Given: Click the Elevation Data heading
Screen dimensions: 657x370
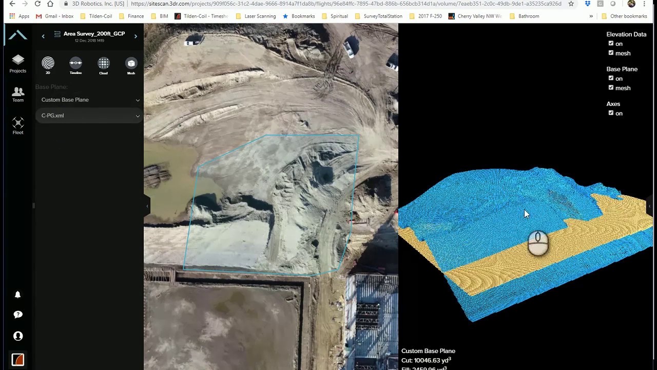Looking at the screenshot, I should click(626, 34).
